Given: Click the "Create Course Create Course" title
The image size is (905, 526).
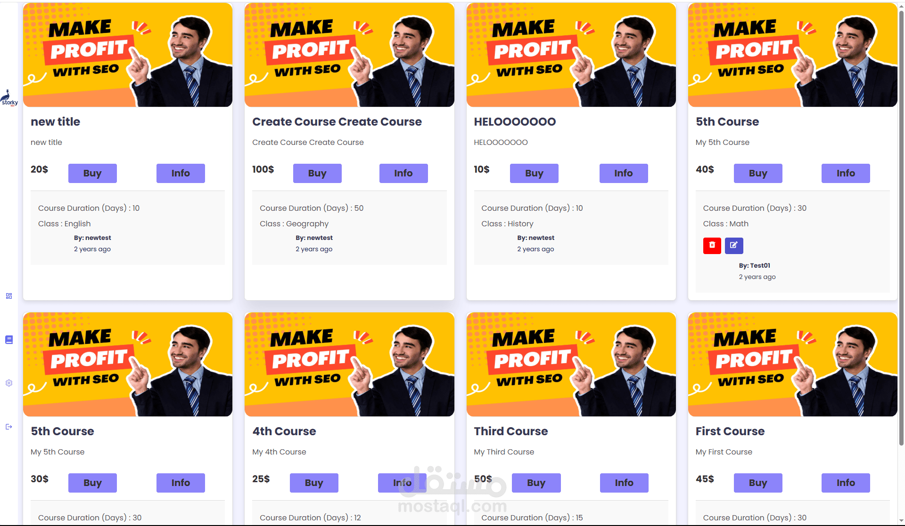Looking at the screenshot, I should 337,122.
